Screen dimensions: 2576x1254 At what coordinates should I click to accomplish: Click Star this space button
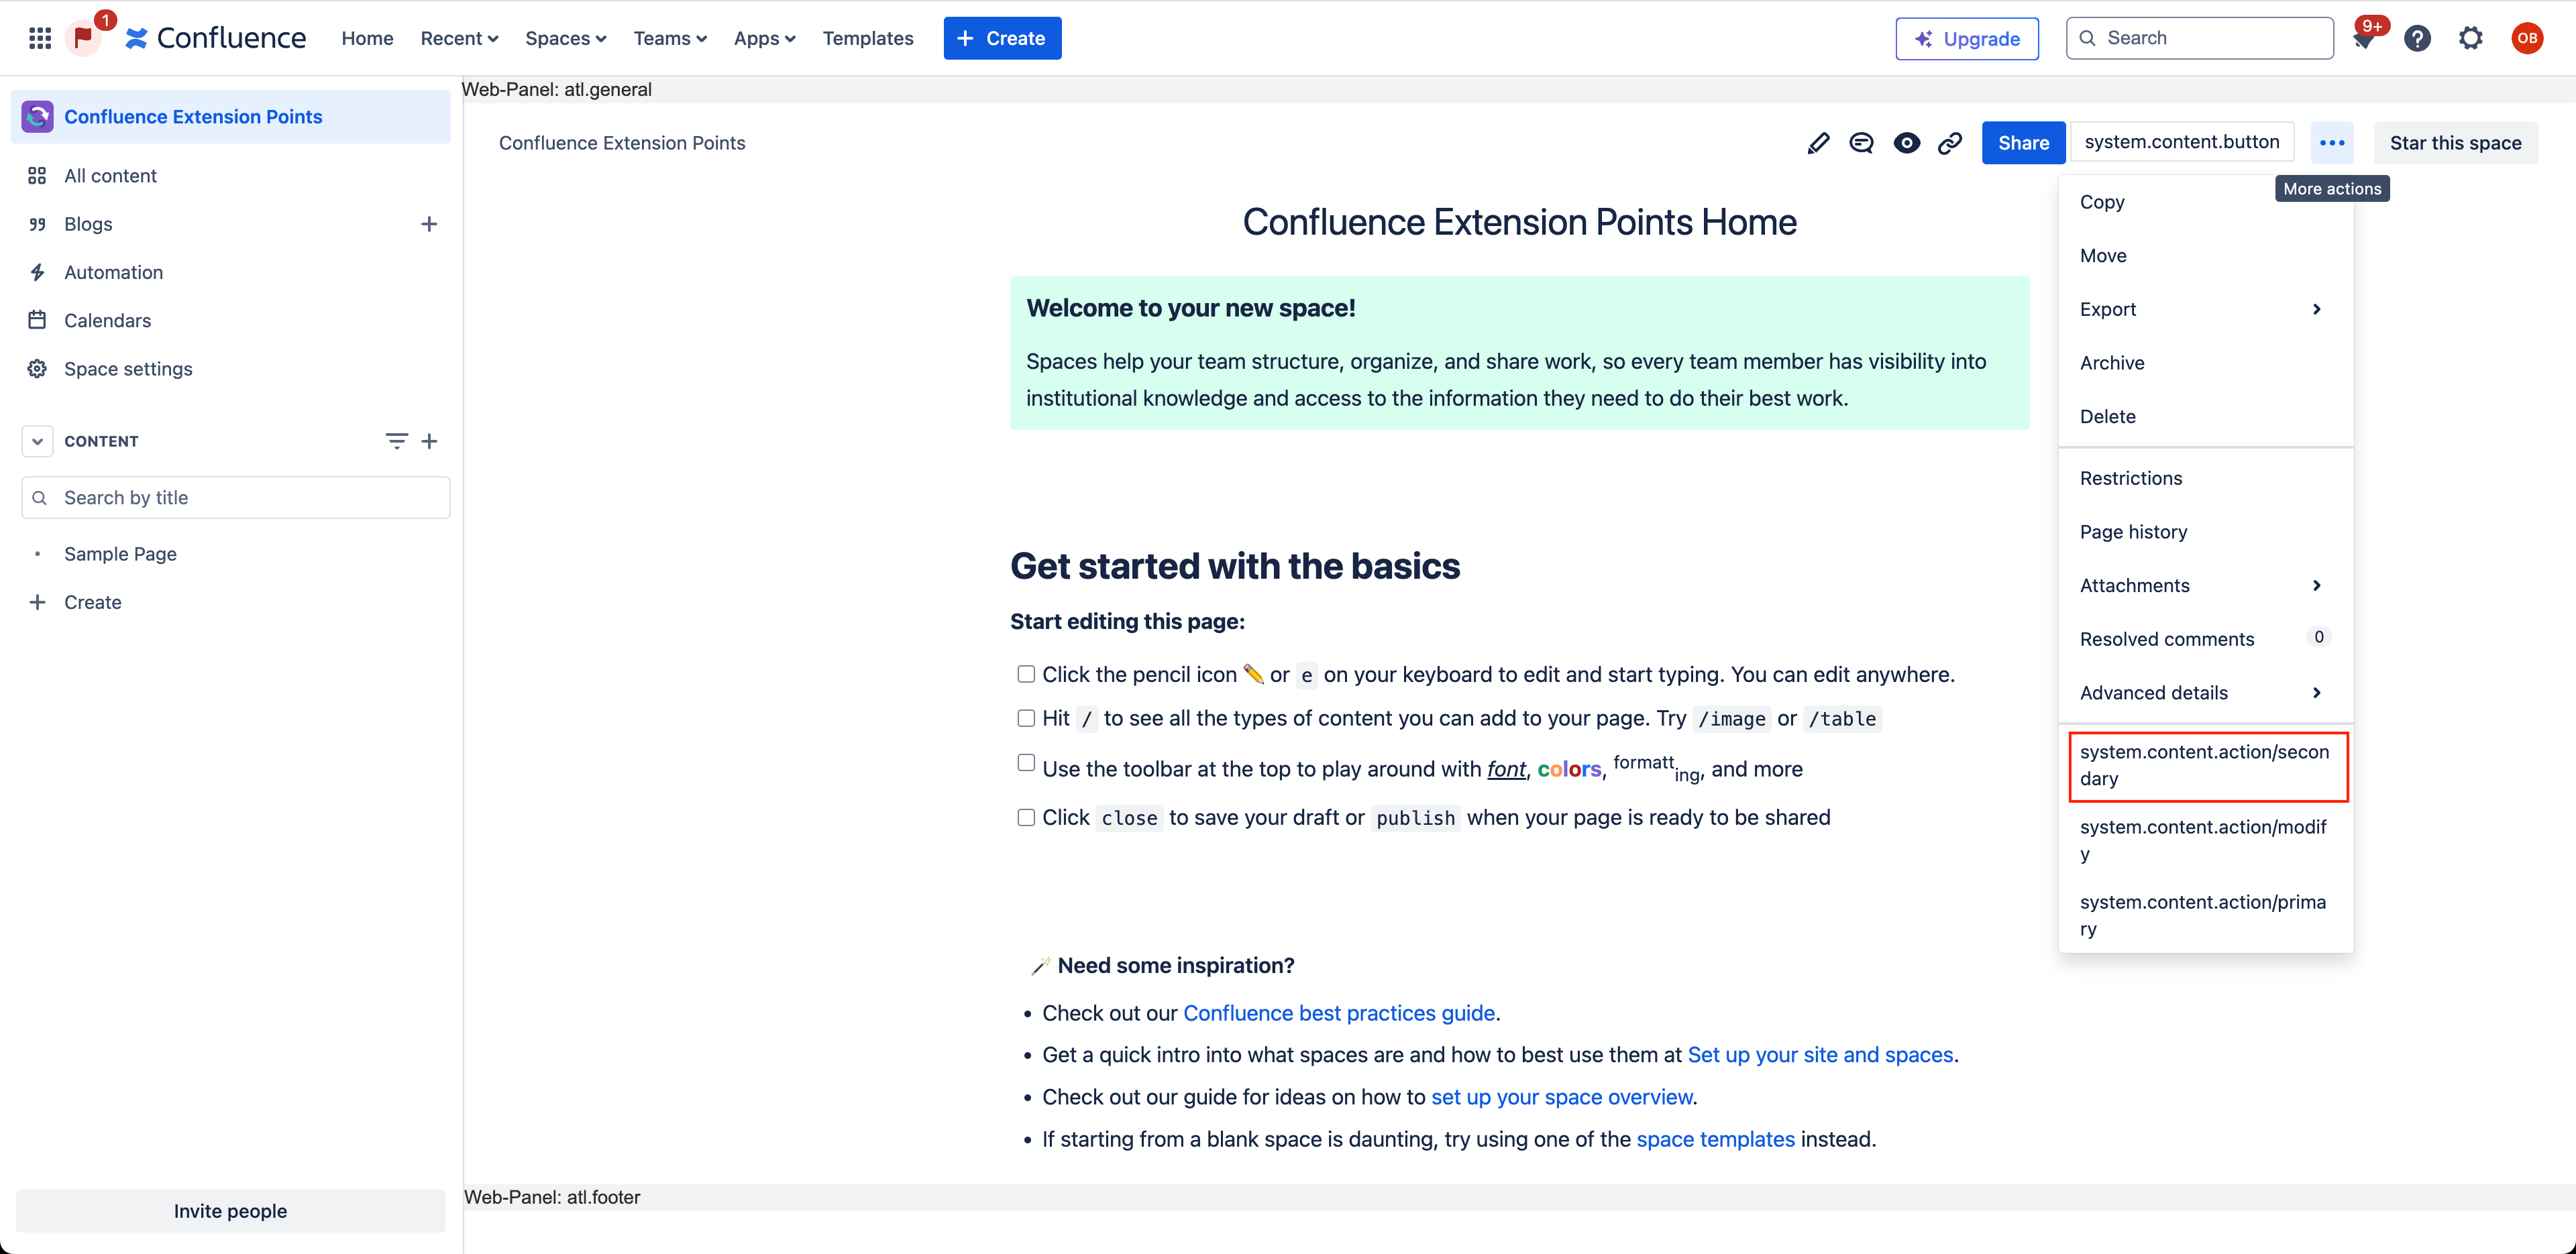point(2455,143)
